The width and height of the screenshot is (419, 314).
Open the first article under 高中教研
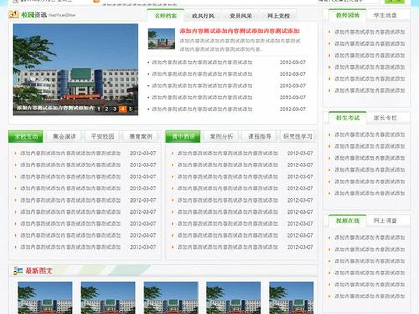pos(228,153)
